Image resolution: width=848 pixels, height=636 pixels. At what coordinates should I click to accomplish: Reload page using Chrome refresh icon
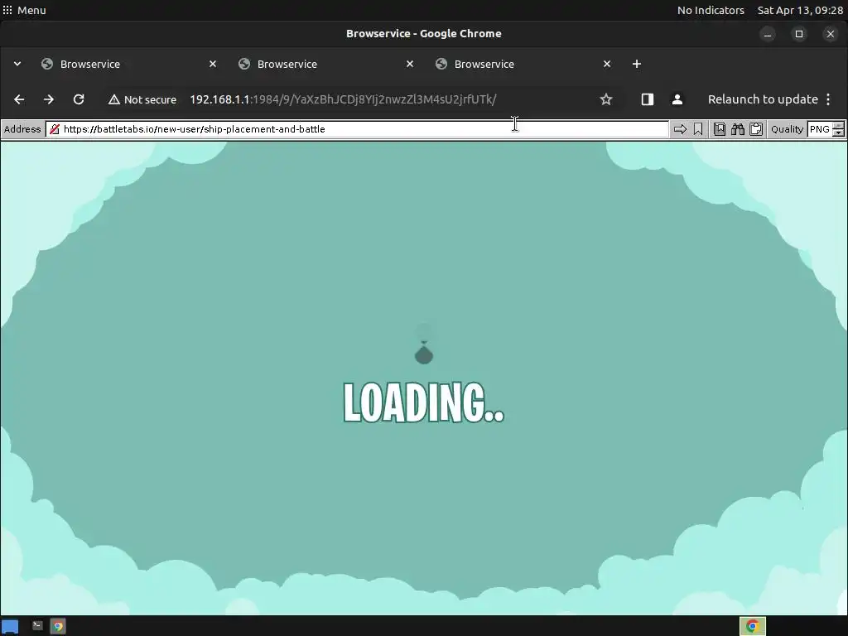click(79, 99)
